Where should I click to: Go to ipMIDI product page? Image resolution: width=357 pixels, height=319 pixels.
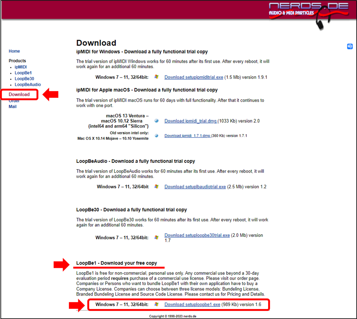[21, 67]
